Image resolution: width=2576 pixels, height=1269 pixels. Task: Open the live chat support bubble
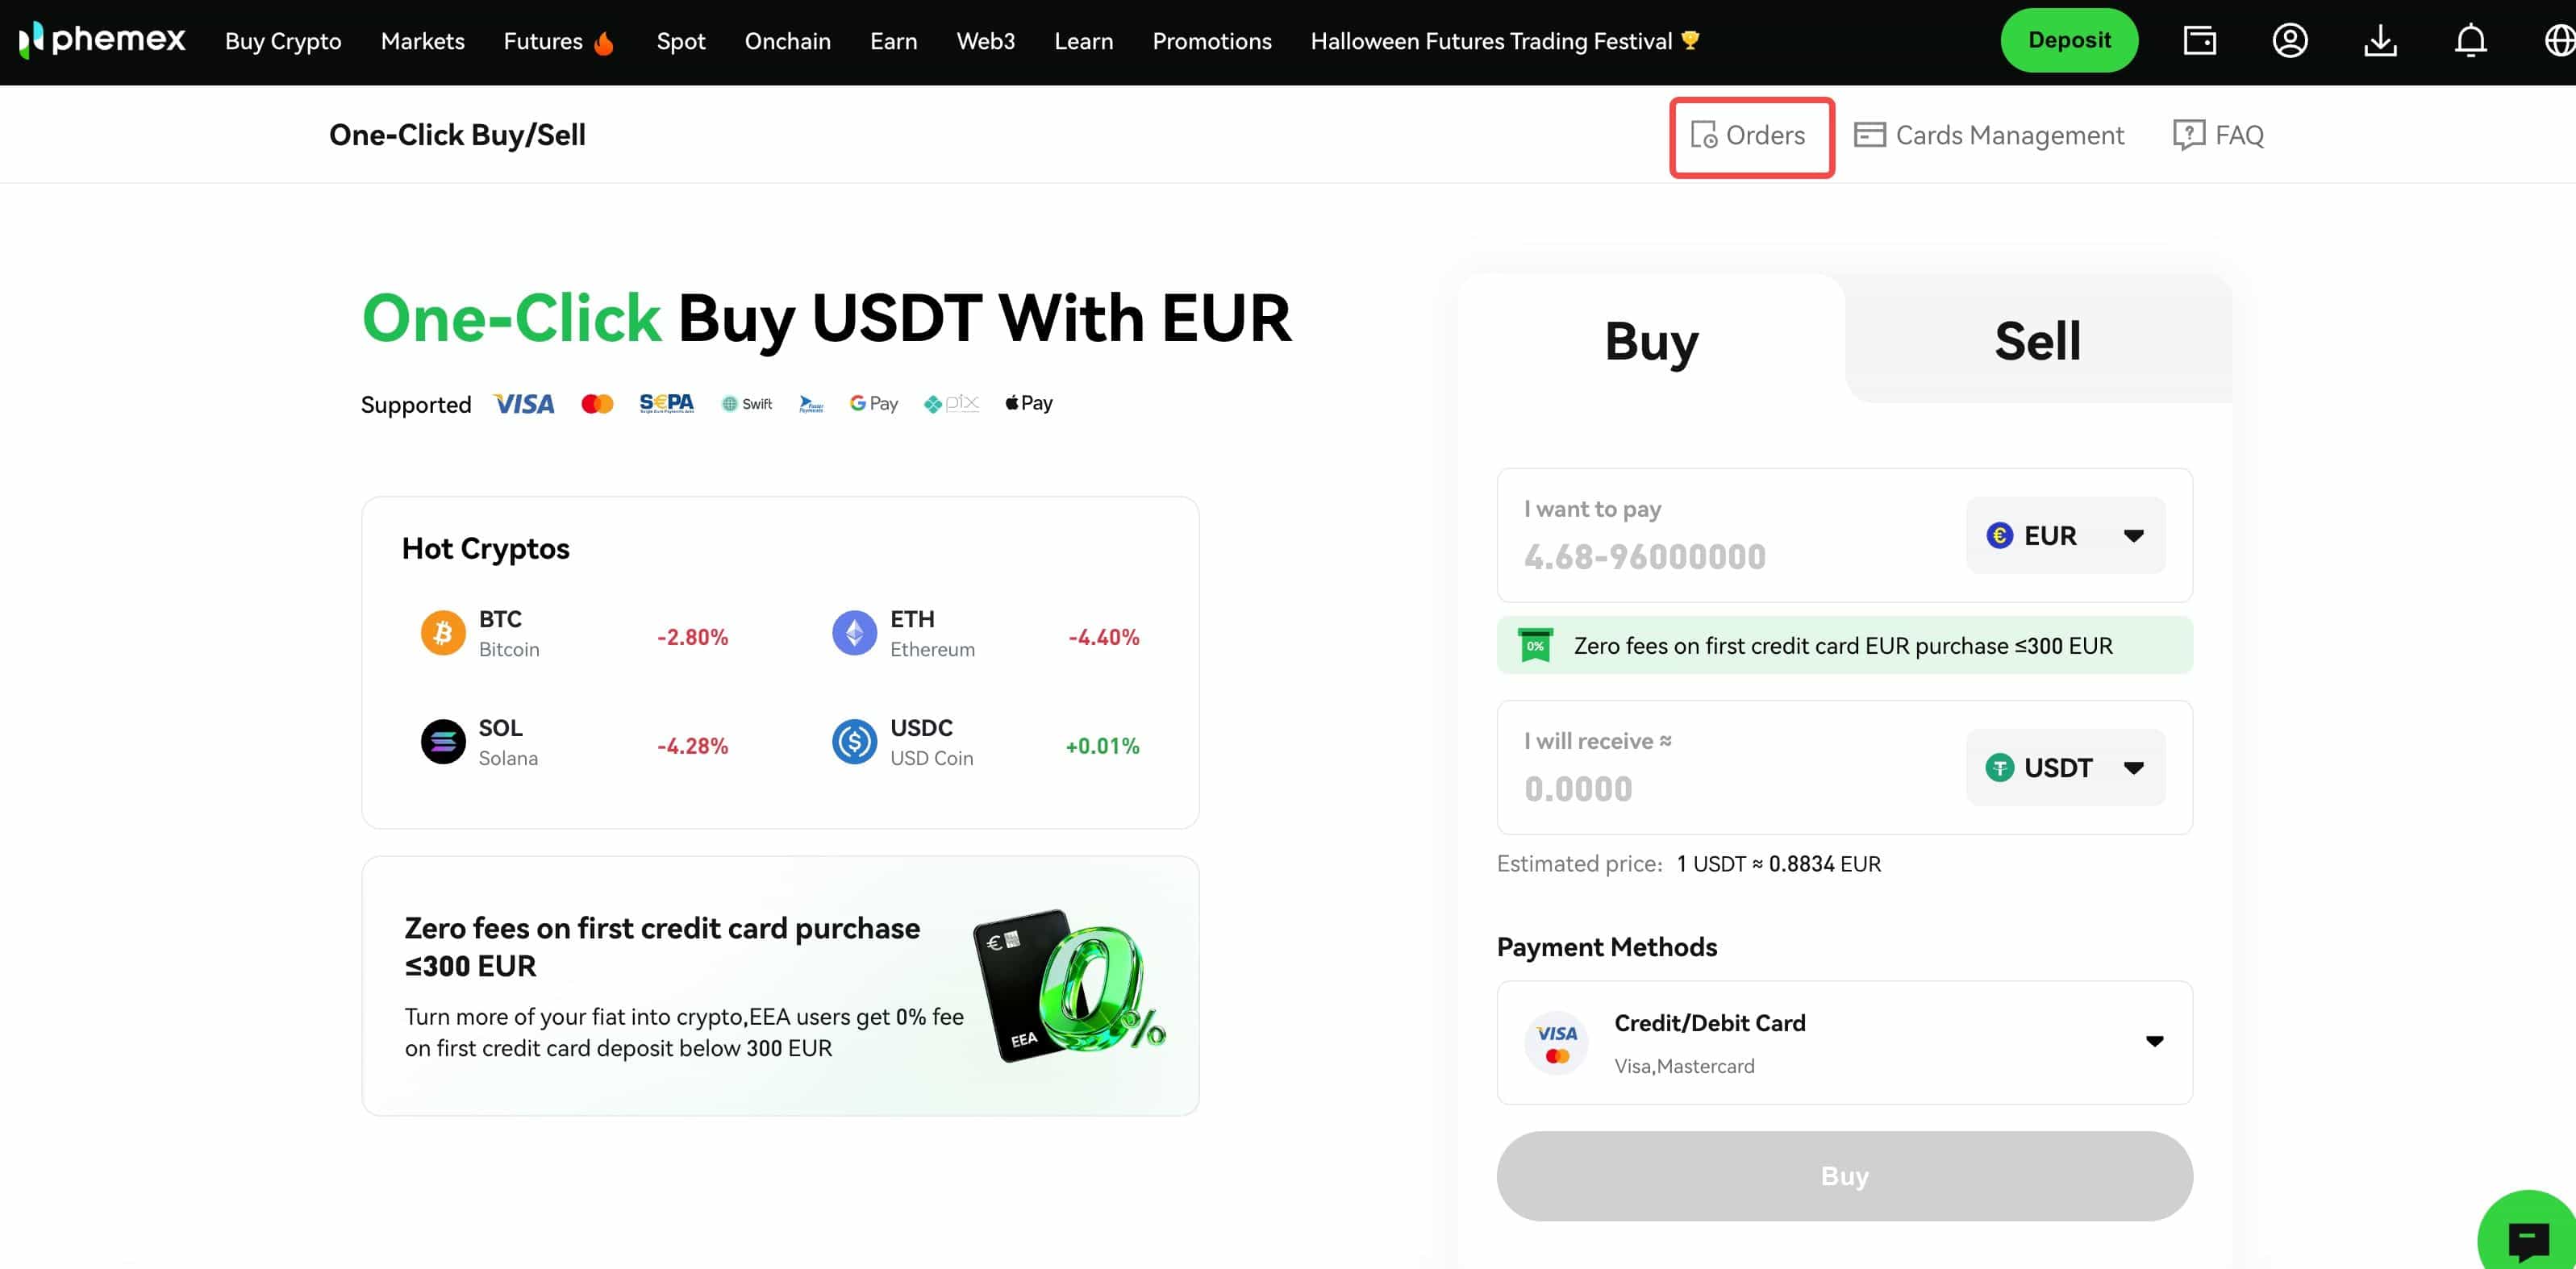[2527, 1239]
